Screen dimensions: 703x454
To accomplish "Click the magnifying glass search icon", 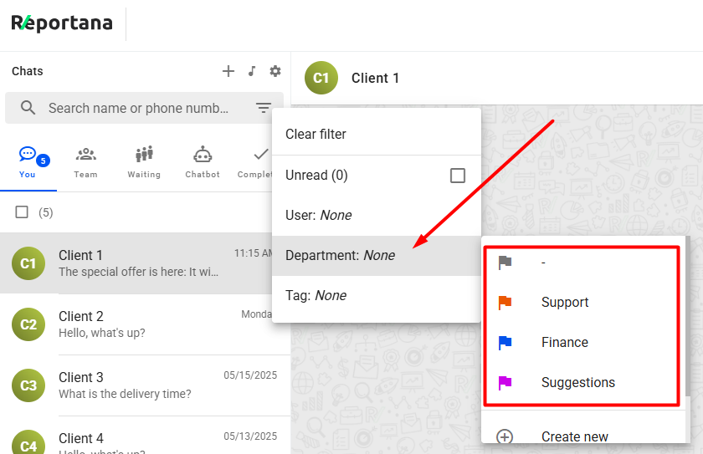I will point(28,108).
